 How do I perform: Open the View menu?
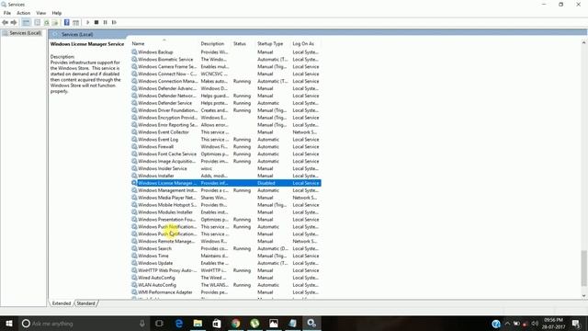pyautogui.click(x=40, y=13)
